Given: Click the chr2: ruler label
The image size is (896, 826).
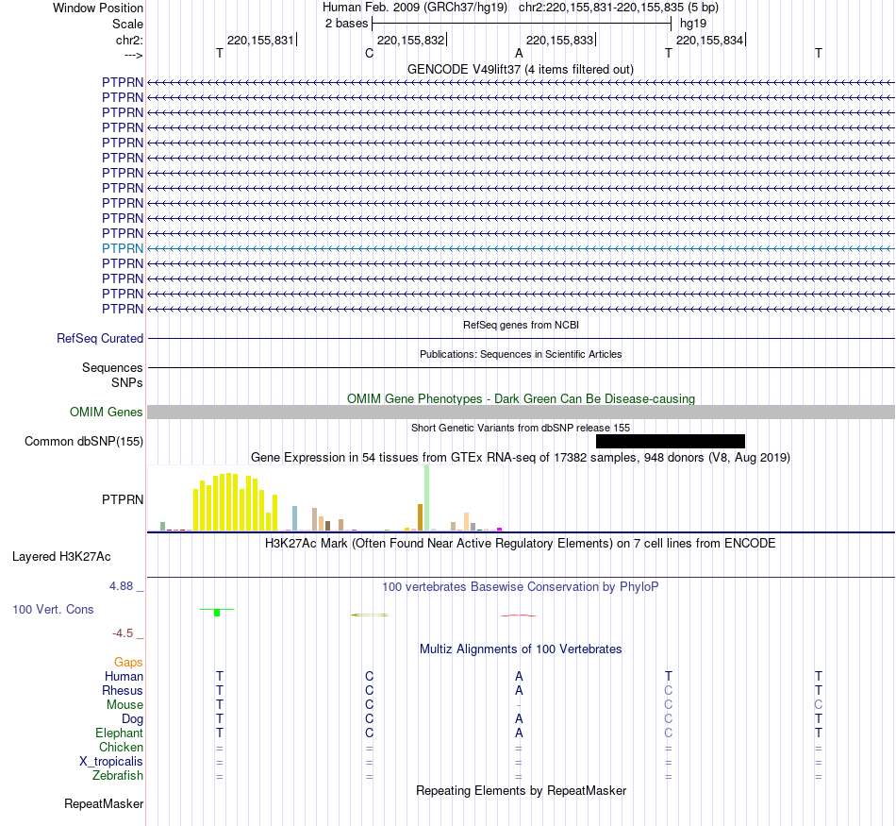Looking at the screenshot, I should [129, 40].
